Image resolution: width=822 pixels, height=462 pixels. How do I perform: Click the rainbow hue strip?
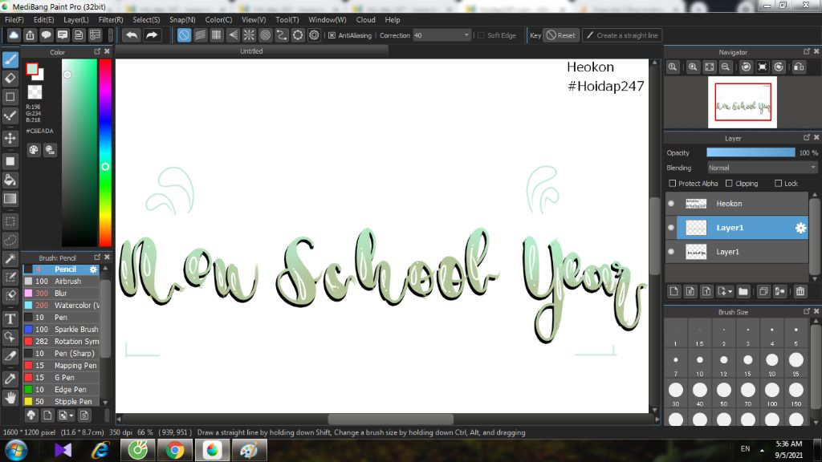105,152
